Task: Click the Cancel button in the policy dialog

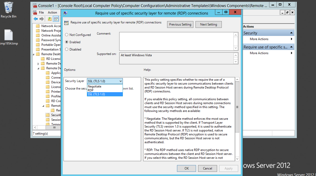Action: point(207,168)
